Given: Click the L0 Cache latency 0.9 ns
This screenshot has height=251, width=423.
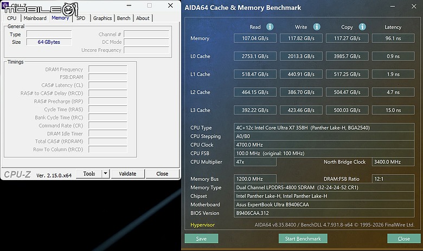Looking at the screenshot, I should [x=393, y=56].
